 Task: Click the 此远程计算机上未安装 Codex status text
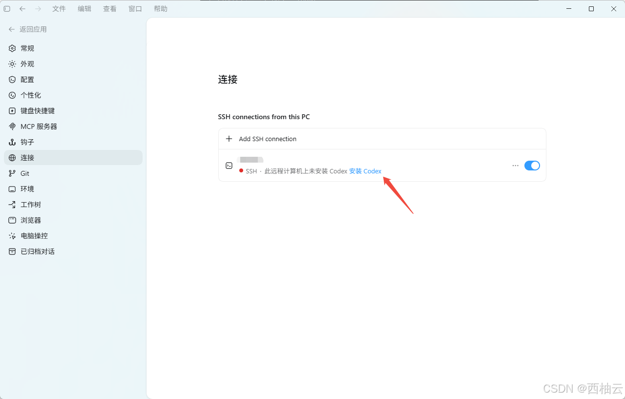click(x=306, y=171)
